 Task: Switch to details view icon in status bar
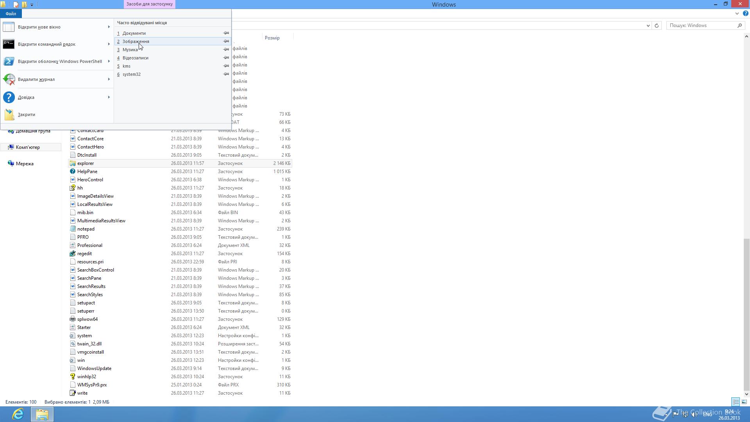736,402
